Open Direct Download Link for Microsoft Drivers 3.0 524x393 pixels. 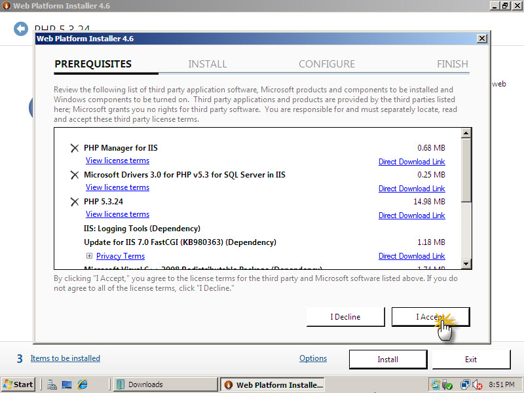[x=412, y=189]
